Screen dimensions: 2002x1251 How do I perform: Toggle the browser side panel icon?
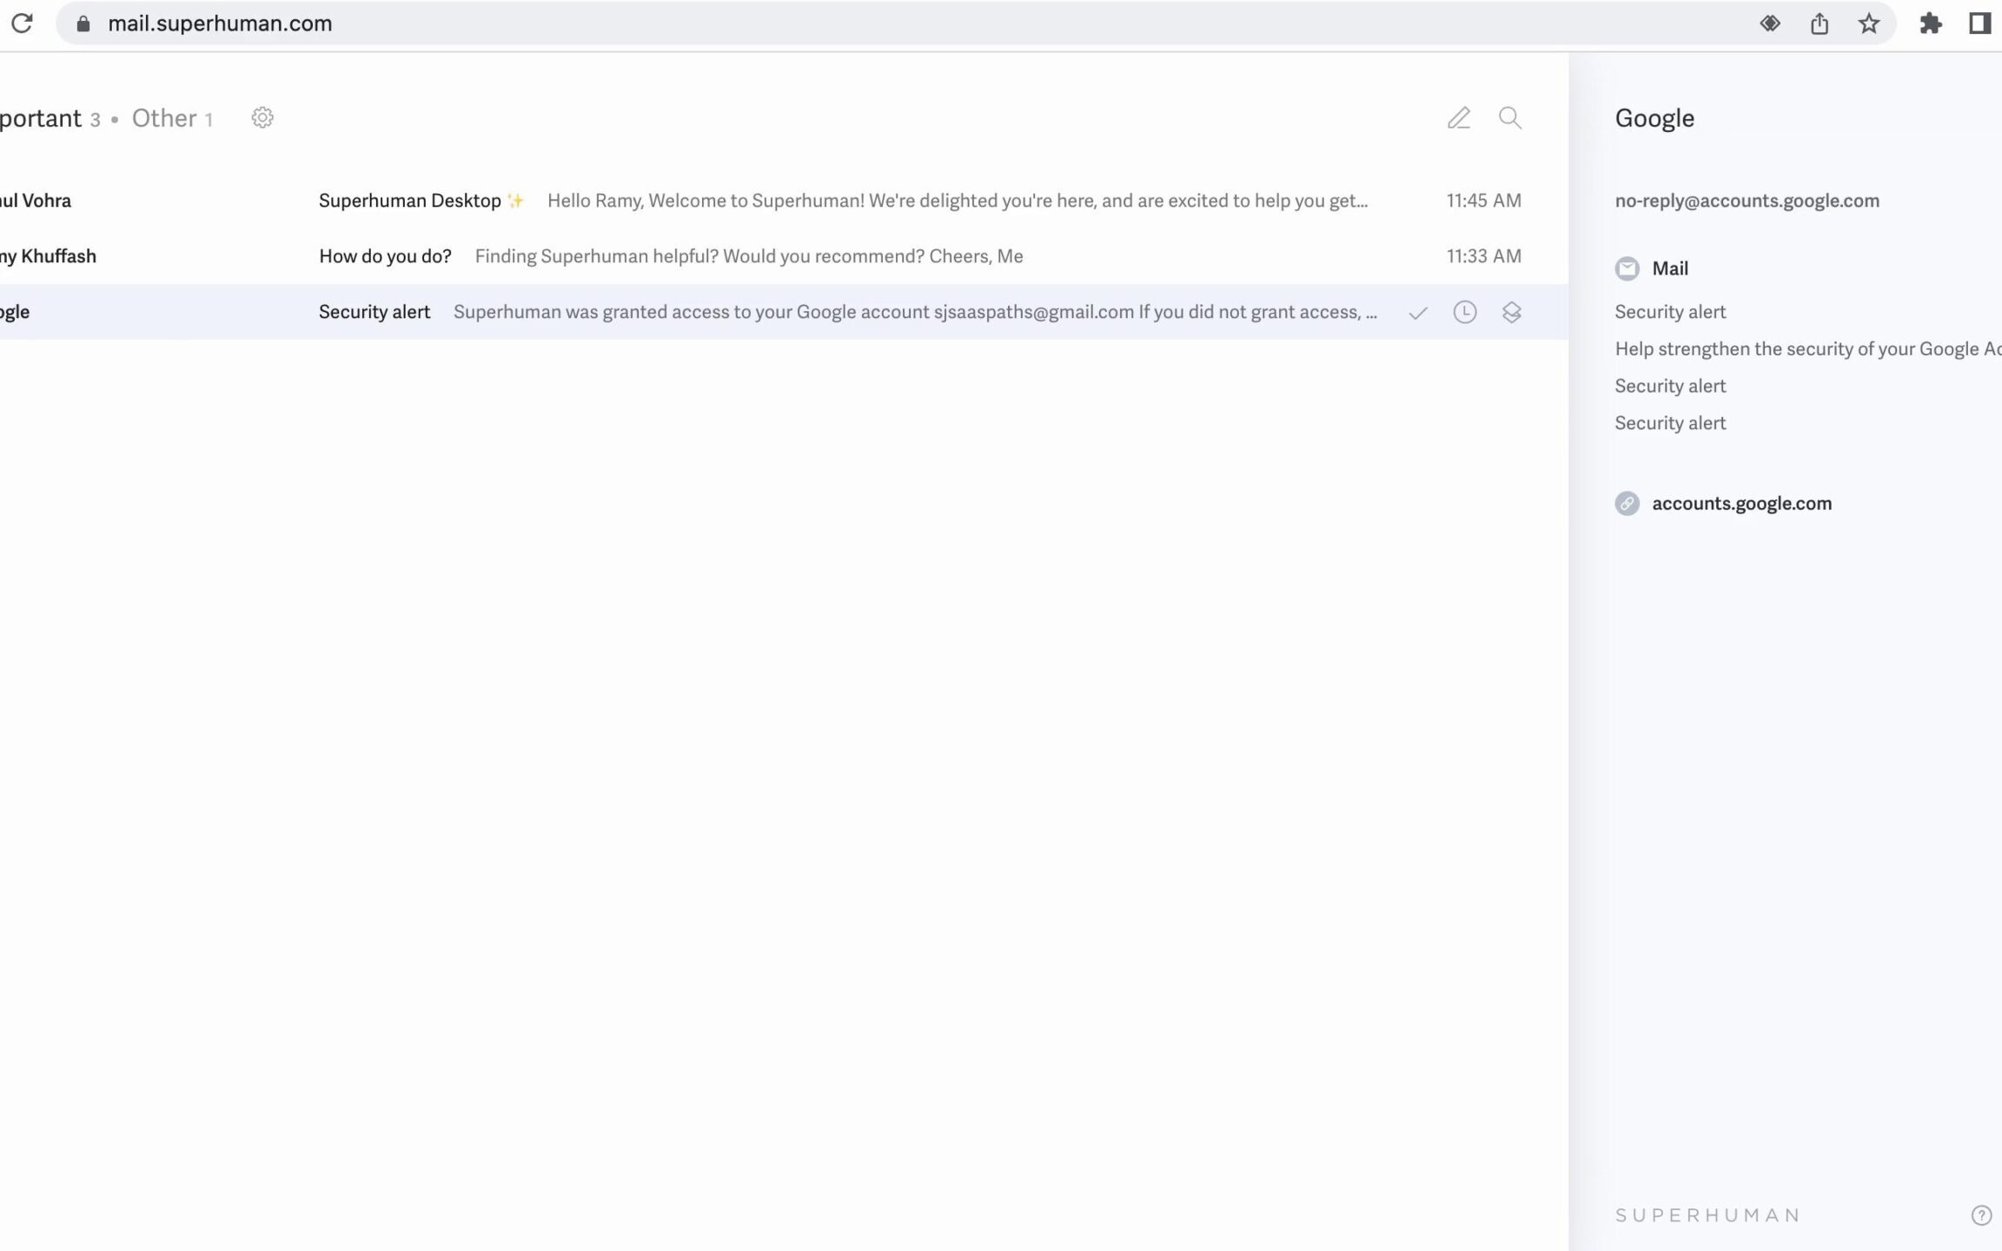(x=1980, y=23)
